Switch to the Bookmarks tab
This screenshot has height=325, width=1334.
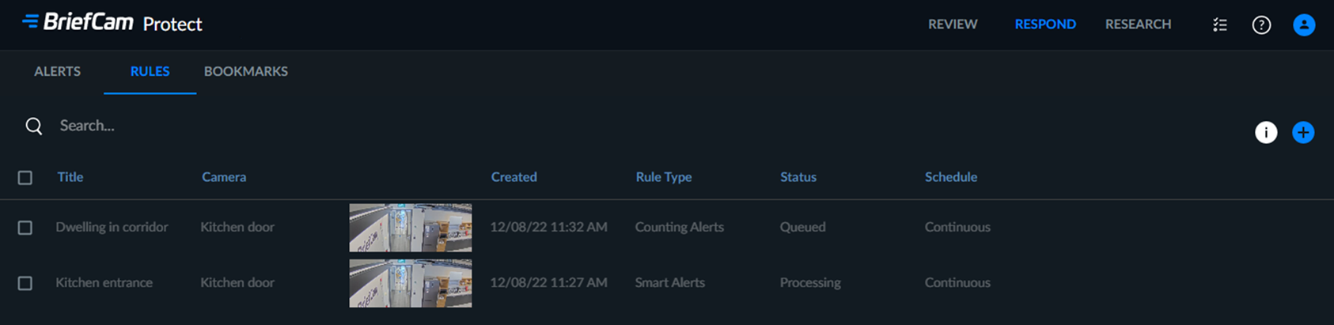point(246,71)
